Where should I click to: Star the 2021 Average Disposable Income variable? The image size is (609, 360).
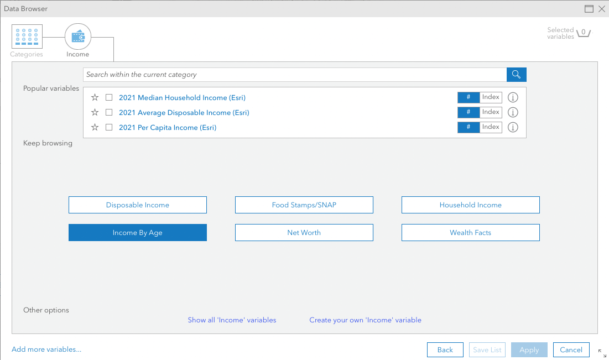click(95, 113)
